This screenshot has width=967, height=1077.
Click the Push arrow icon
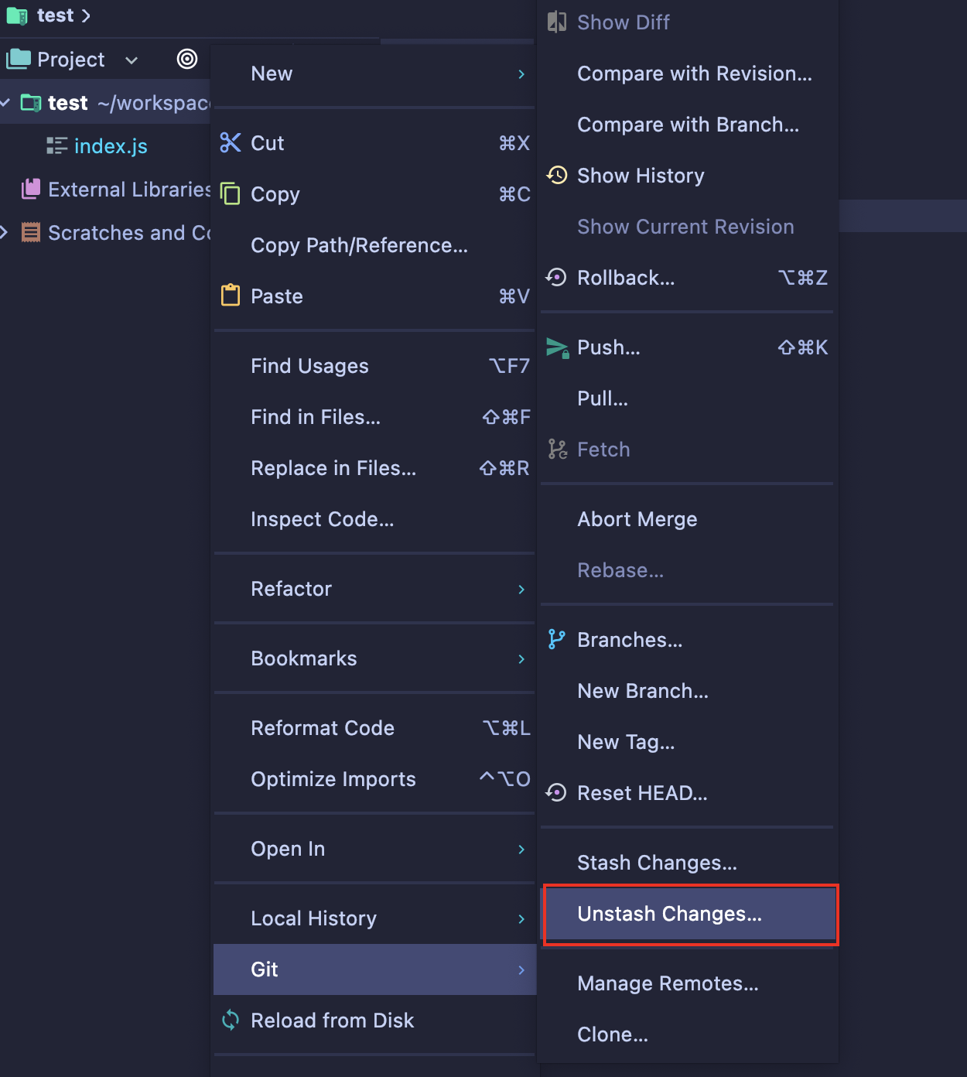tap(556, 347)
